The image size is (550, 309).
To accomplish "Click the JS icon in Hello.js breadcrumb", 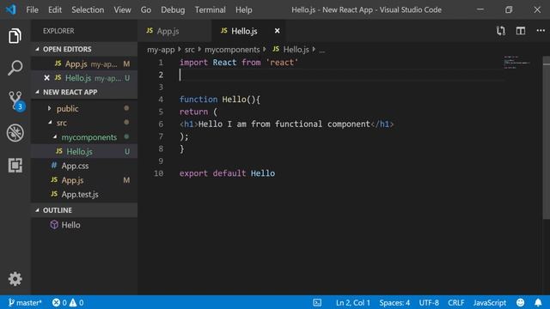I will pyautogui.click(x=276, y=50).
